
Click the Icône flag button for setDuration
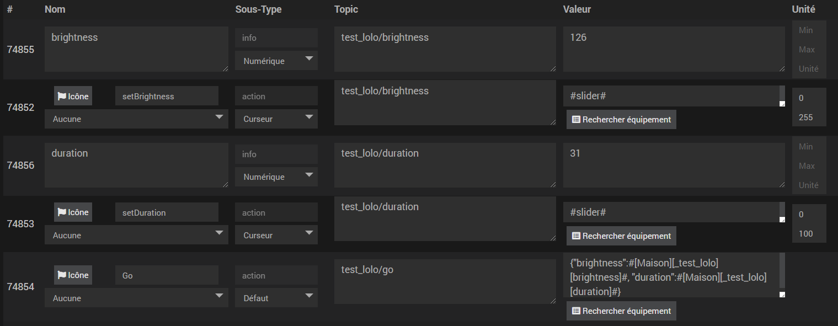(73, 212)
